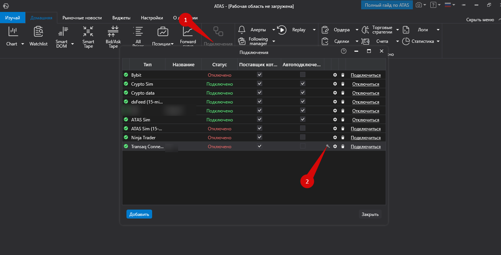Sort by the Тип column header
The width and height of the screenshot is (501, 255).
pos(147,64)
